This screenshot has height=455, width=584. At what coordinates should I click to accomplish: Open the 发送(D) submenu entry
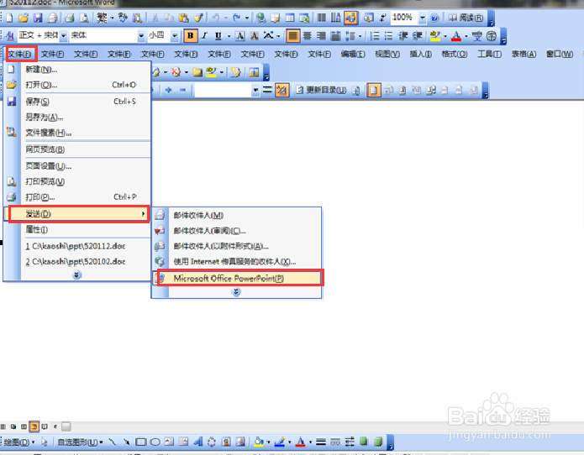[76, 214]
